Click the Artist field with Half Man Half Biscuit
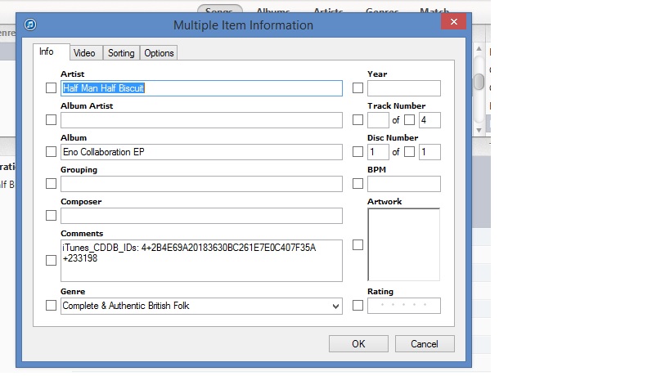 tap(201, 88)
